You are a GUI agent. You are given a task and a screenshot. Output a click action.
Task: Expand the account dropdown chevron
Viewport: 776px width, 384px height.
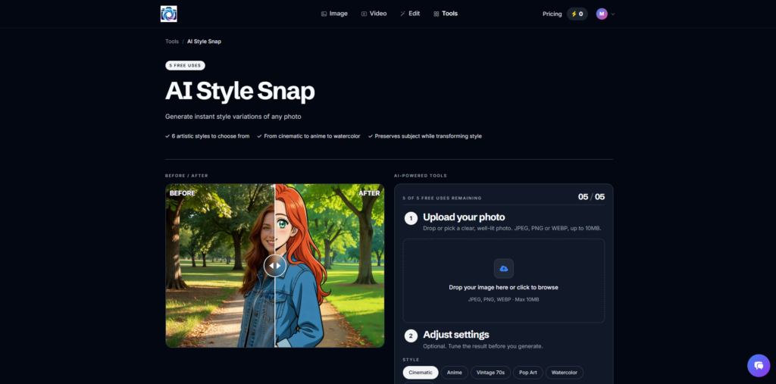click(x=613, y=14)
